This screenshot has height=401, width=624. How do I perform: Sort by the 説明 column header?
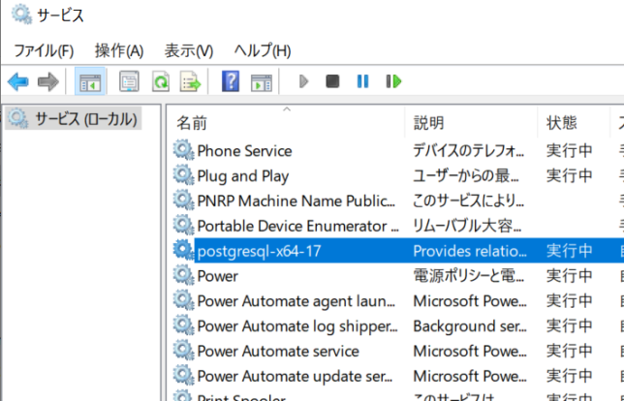[472, 122]
